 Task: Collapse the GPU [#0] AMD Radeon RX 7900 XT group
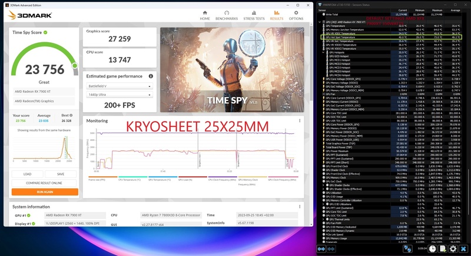pos(320,22)
